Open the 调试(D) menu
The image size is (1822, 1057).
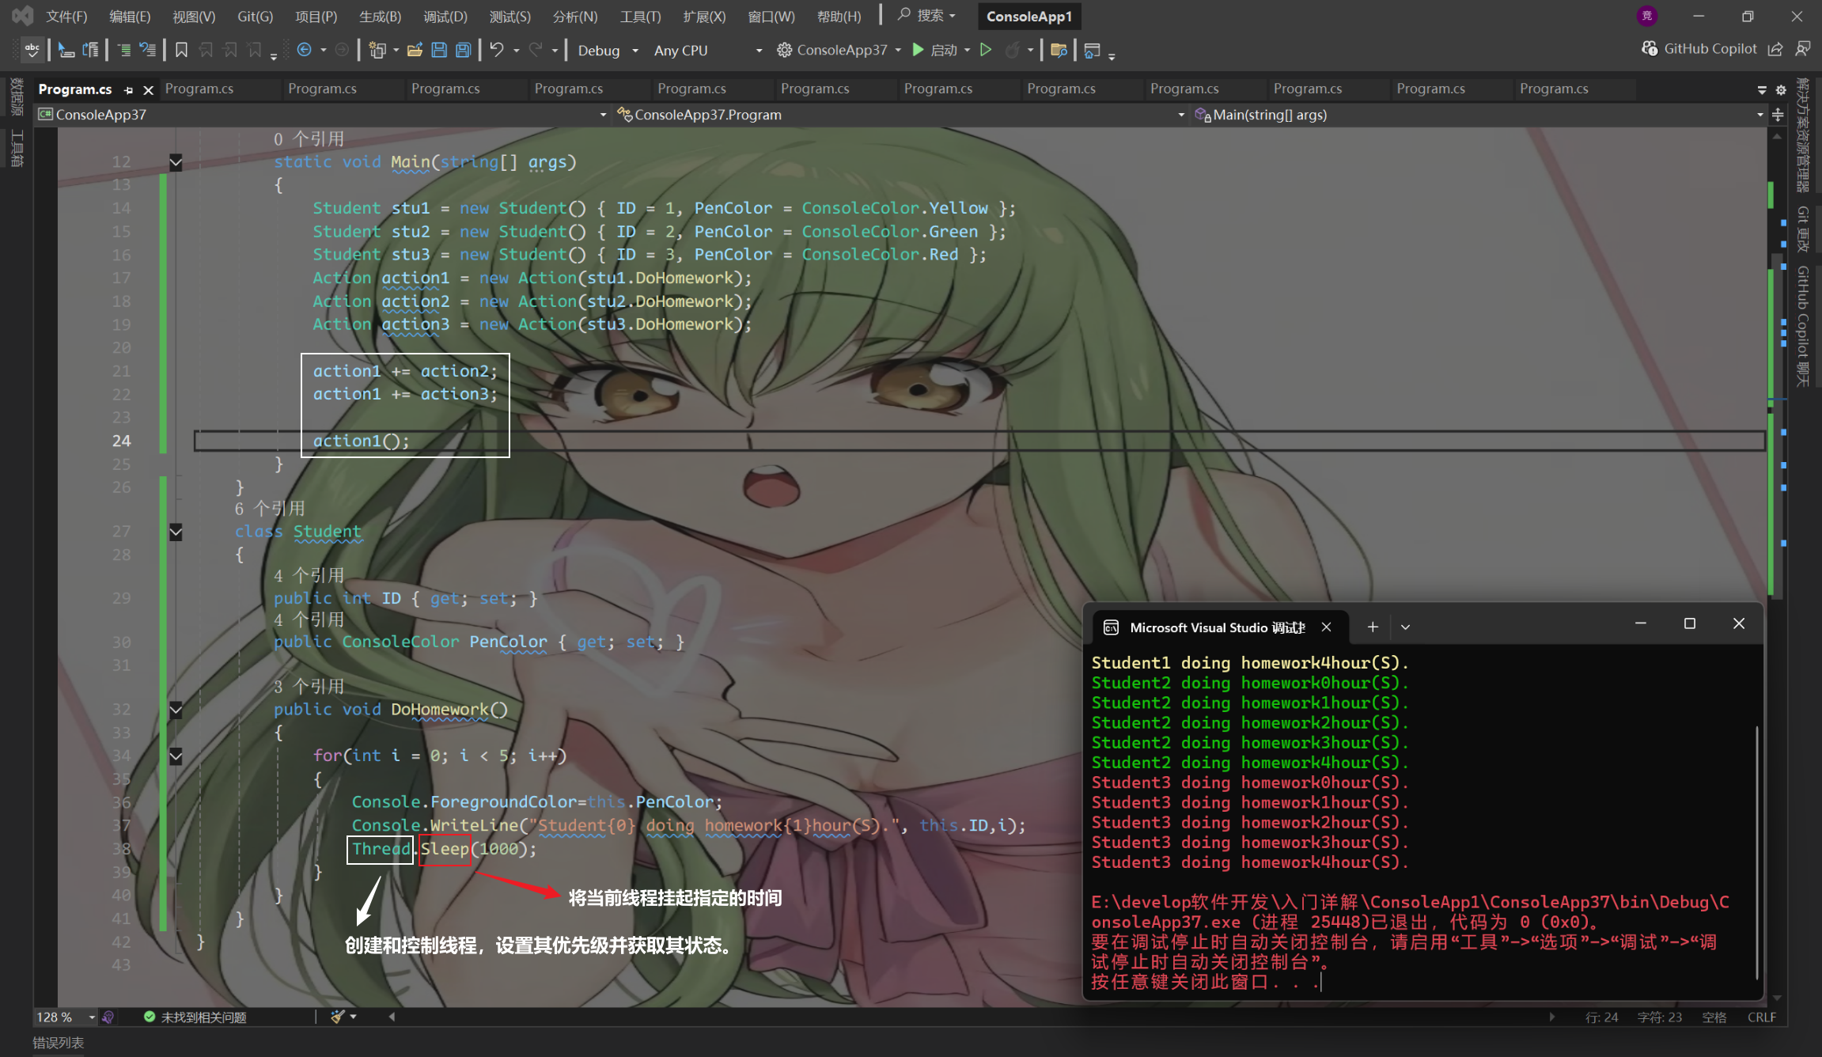[445, 16]
